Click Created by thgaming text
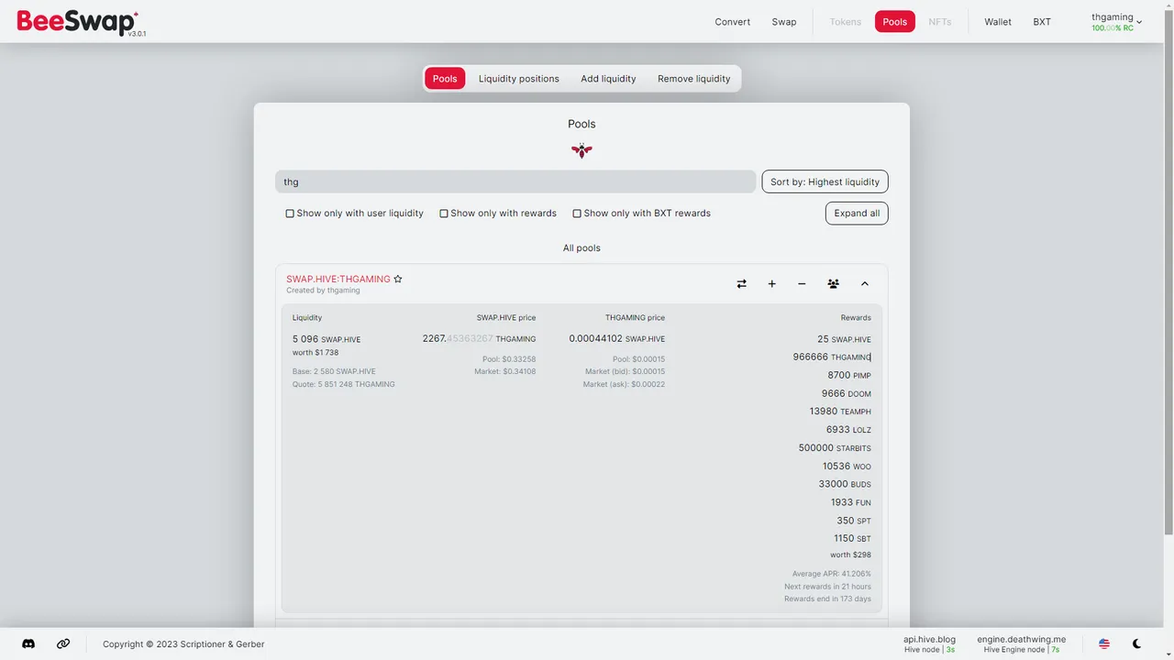Viewport: 1174px width, 660px height. coord(323,291)
